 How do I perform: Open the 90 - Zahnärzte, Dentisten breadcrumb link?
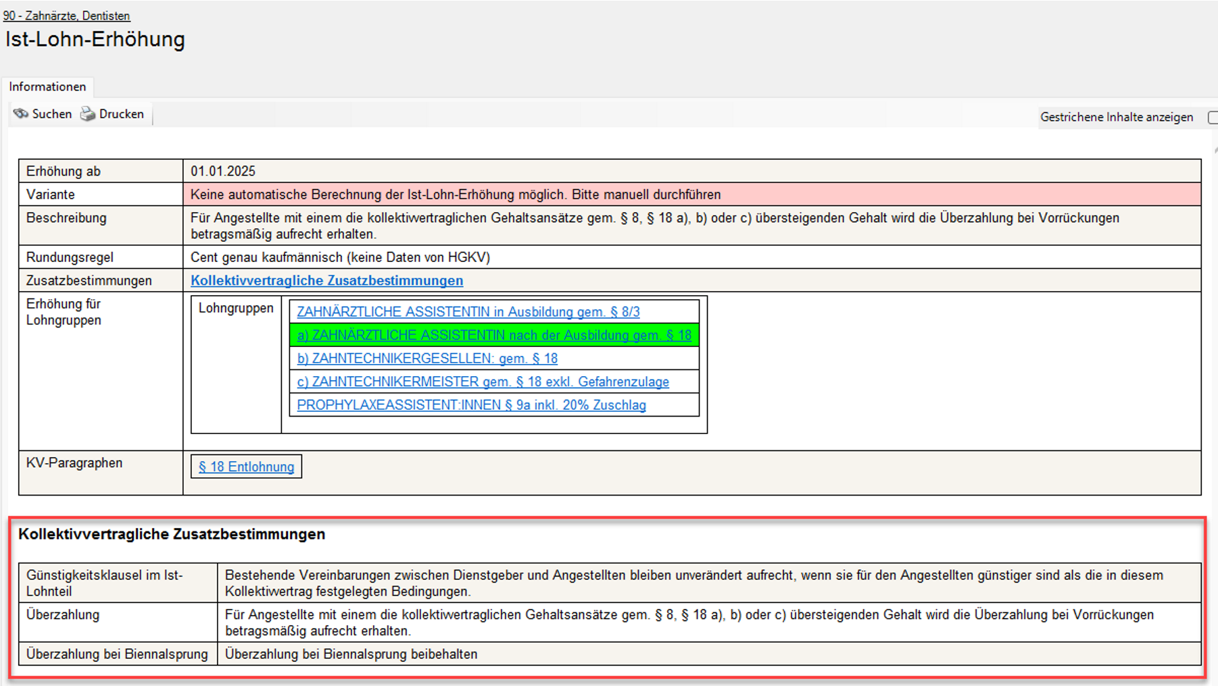click(x=66, y=16)
